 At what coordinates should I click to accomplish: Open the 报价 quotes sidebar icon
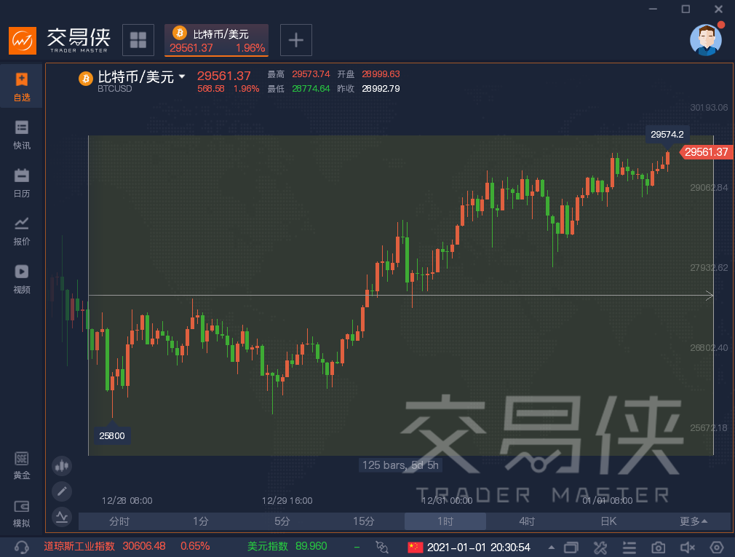22,231
